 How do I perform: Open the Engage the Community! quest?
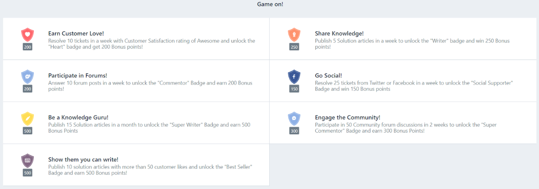point(347,117)
